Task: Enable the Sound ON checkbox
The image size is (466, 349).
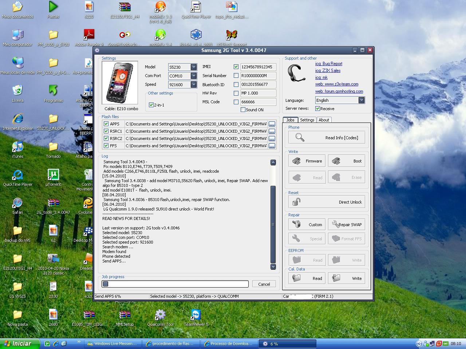Action: (243, 109)
